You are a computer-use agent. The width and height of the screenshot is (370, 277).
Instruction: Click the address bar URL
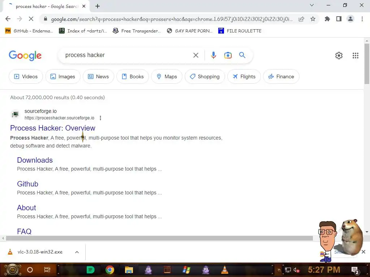172,19
